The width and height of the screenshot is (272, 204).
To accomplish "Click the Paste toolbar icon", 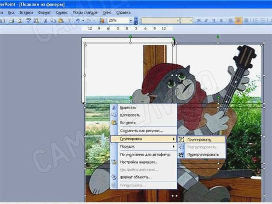I will 61,21.
